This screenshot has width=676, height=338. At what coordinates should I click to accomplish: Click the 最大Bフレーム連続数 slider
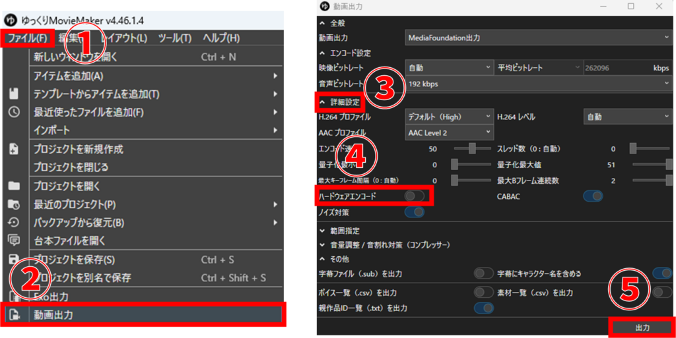(x=651, y=180)
